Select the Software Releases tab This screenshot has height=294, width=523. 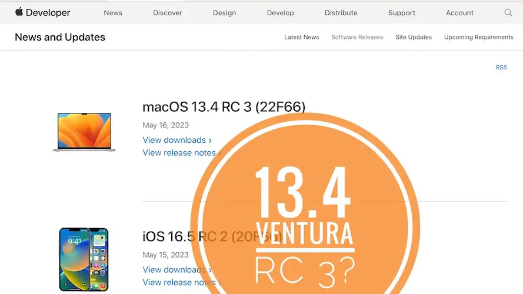point(357,37)
